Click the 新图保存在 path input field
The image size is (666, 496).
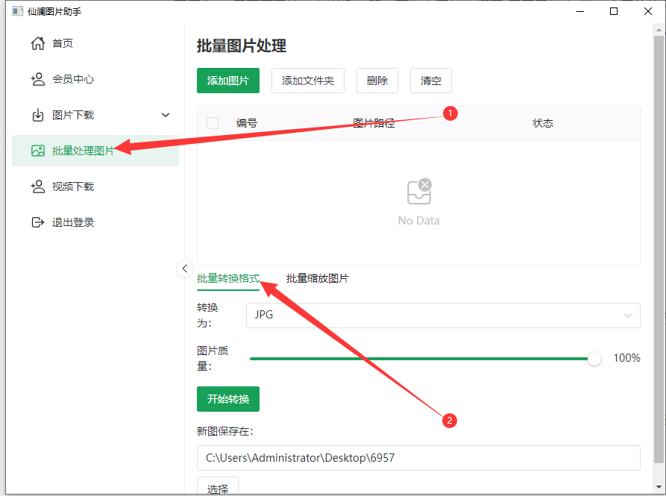(418, 458)
